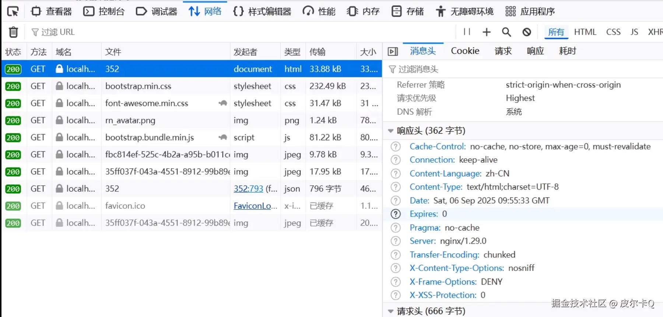Screen dimensions: 663x317
Task: Open help for X-XSS-Protection header
Action: coord(396,295)
